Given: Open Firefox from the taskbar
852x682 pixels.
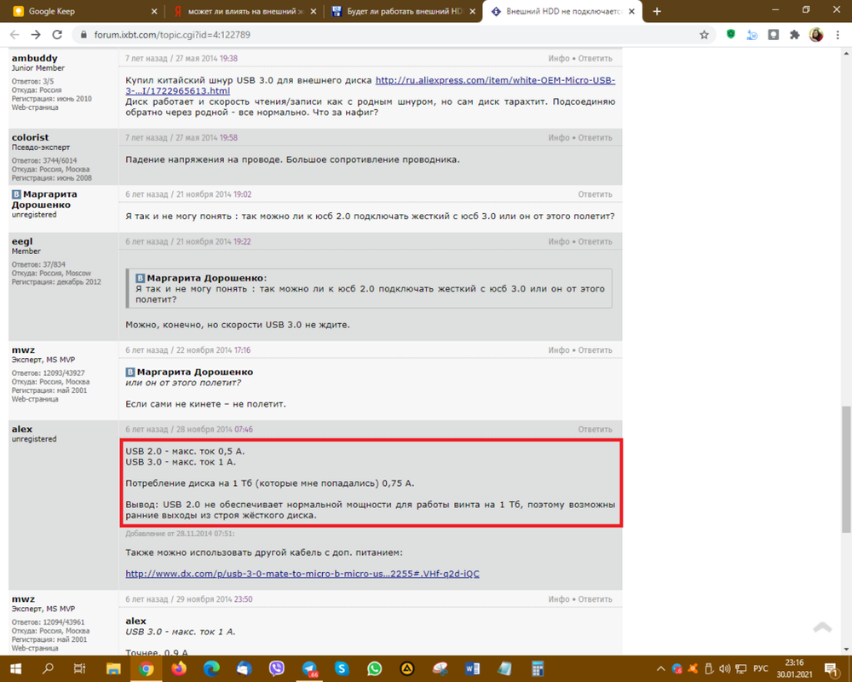Looking at the screenshot, I should pyautogui.click(x=178, y=668).
